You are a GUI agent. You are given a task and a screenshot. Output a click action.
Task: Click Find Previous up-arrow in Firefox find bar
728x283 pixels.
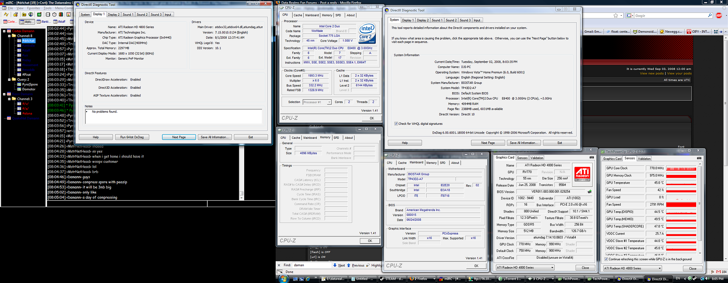point(348,265)
